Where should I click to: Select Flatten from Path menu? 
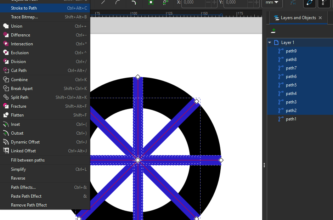click(x=45, y=115)
